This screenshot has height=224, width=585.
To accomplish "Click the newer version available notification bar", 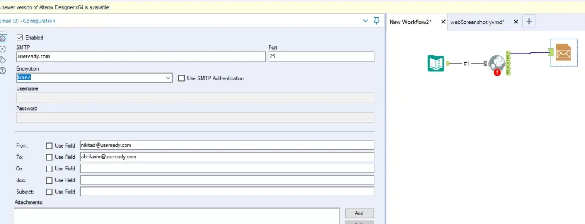I will point(292,7).
